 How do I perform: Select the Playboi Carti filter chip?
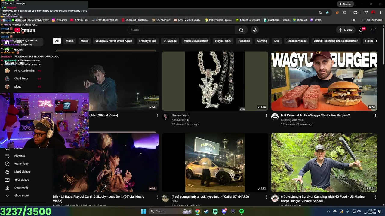[x=223, y=41]
